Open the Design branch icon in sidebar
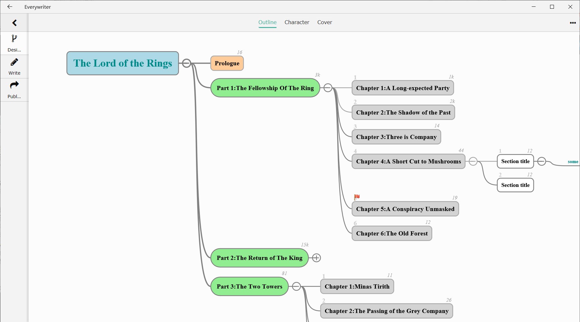 pyautogui.click(x=14, y=39)
